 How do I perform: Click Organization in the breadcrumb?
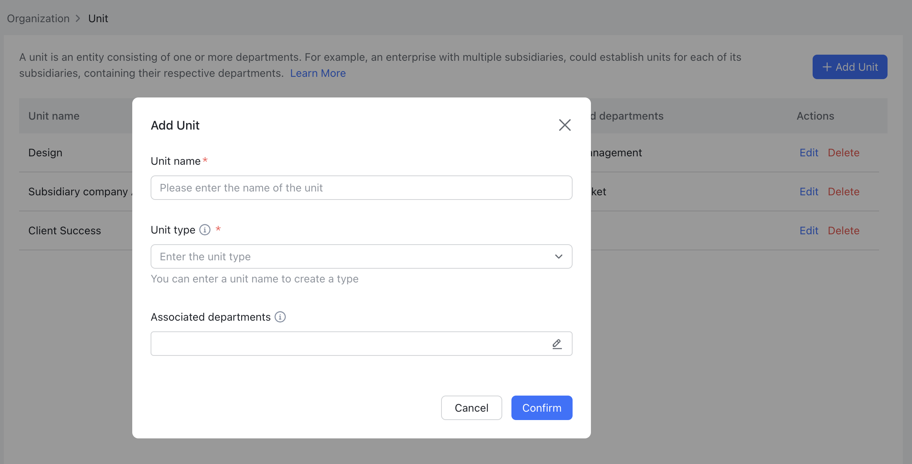(38, 18)
